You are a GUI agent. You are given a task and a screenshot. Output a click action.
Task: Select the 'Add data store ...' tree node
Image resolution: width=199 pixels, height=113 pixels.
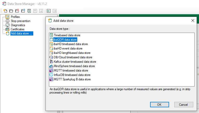click(22, 33)
